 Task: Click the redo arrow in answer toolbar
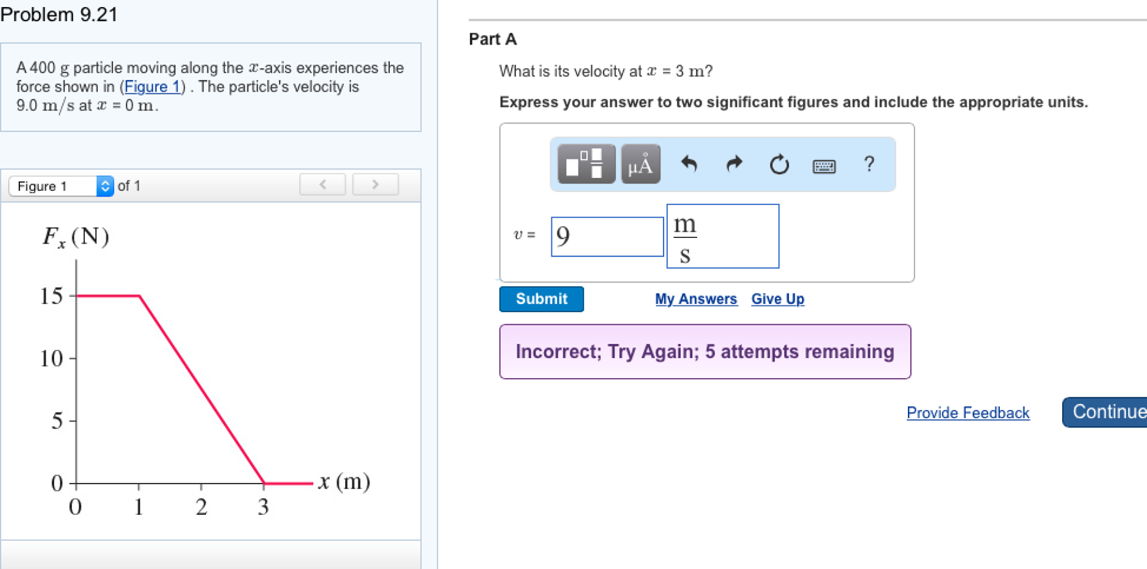734,164
